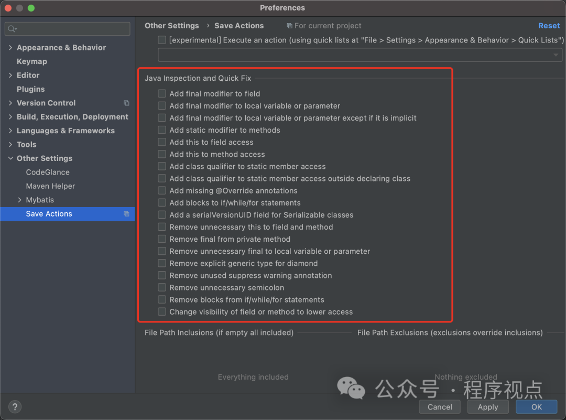Expand the Mybatis tree node
This screenshot has width=566, height=420.
pos(20,200)
